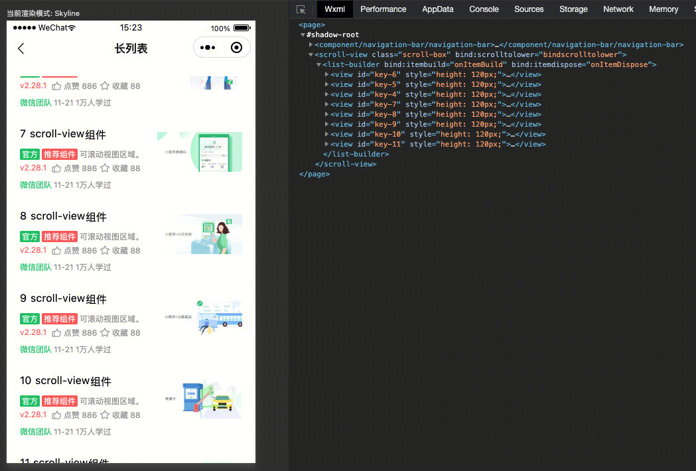Open the Console tab
The height and width of the screenshot is (471, 696).
pos(484,9)
